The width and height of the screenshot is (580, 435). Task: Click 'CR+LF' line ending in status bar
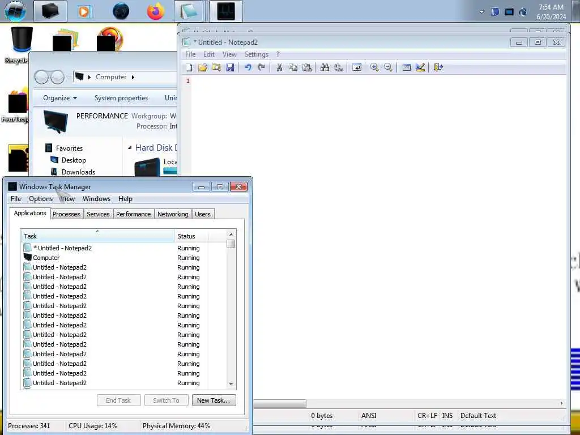click(x=427, y=416)
